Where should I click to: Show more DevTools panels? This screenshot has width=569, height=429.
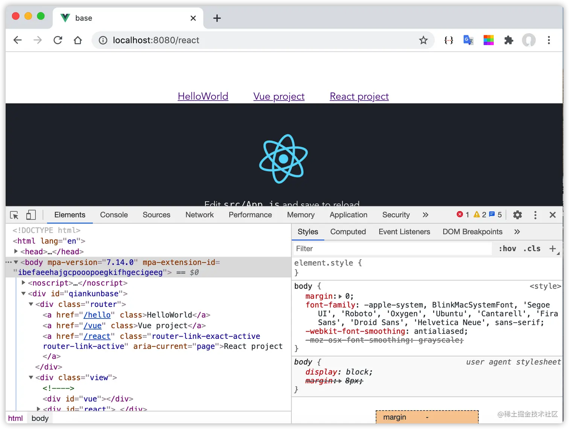coord(425,215)
